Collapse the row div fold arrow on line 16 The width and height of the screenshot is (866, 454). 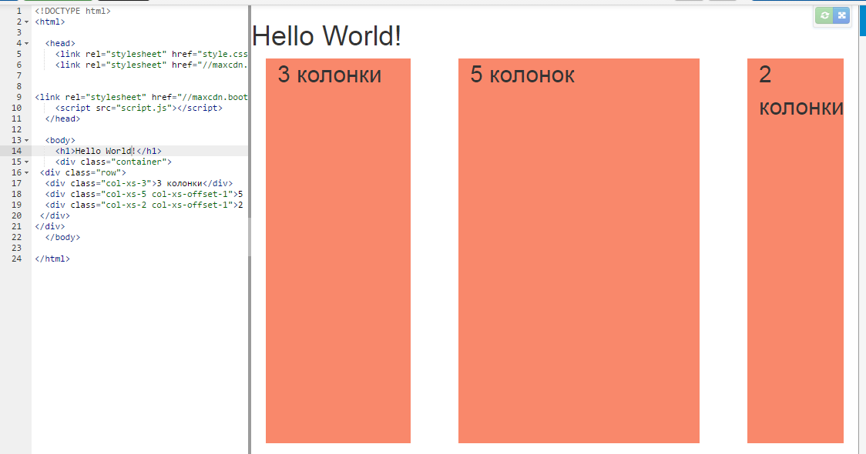click(25, 172)
